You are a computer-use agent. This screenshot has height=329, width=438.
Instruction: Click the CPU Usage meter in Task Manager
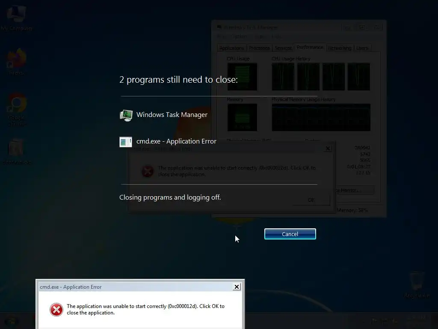click(242, 77)
